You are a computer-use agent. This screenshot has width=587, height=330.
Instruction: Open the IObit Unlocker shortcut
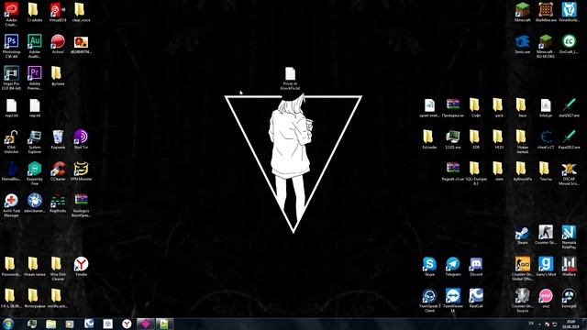pos(11,141)
